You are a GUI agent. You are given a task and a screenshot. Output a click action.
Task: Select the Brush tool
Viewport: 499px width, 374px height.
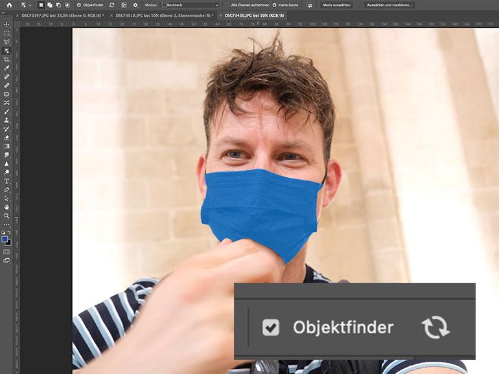[6, 111]
